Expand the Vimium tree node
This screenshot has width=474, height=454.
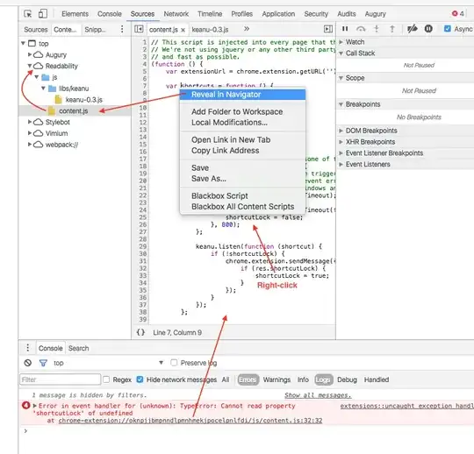tap(30, 133)
